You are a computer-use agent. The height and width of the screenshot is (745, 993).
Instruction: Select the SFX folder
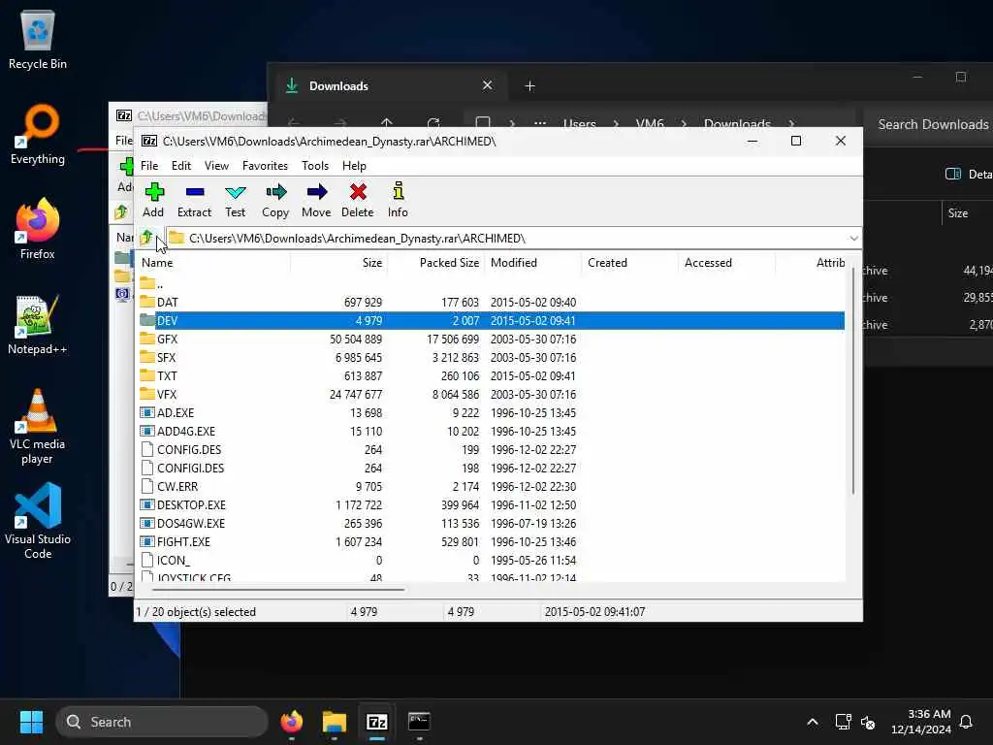tap(491, 357)
